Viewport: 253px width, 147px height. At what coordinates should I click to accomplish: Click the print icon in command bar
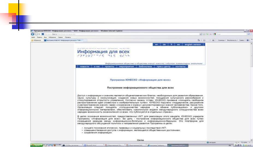coord(213,40)
